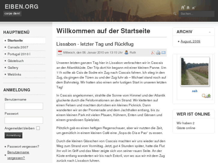Click the calendar date icon

(x=60, y=53)
